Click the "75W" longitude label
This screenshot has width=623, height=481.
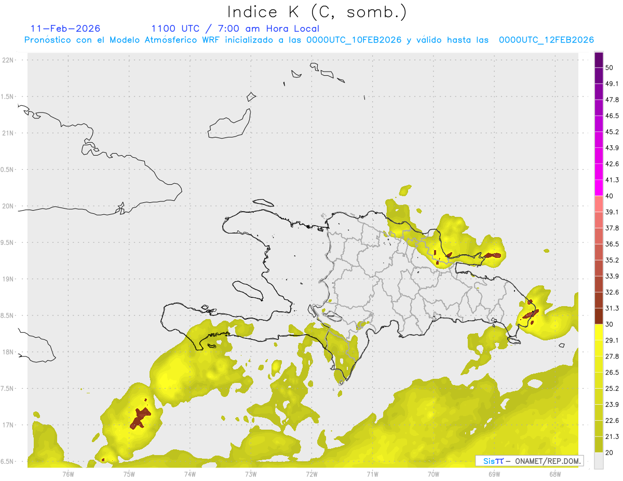point(129,474)
